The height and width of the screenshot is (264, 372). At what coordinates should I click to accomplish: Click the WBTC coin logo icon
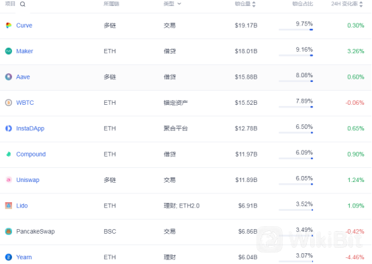pos(9,103)
